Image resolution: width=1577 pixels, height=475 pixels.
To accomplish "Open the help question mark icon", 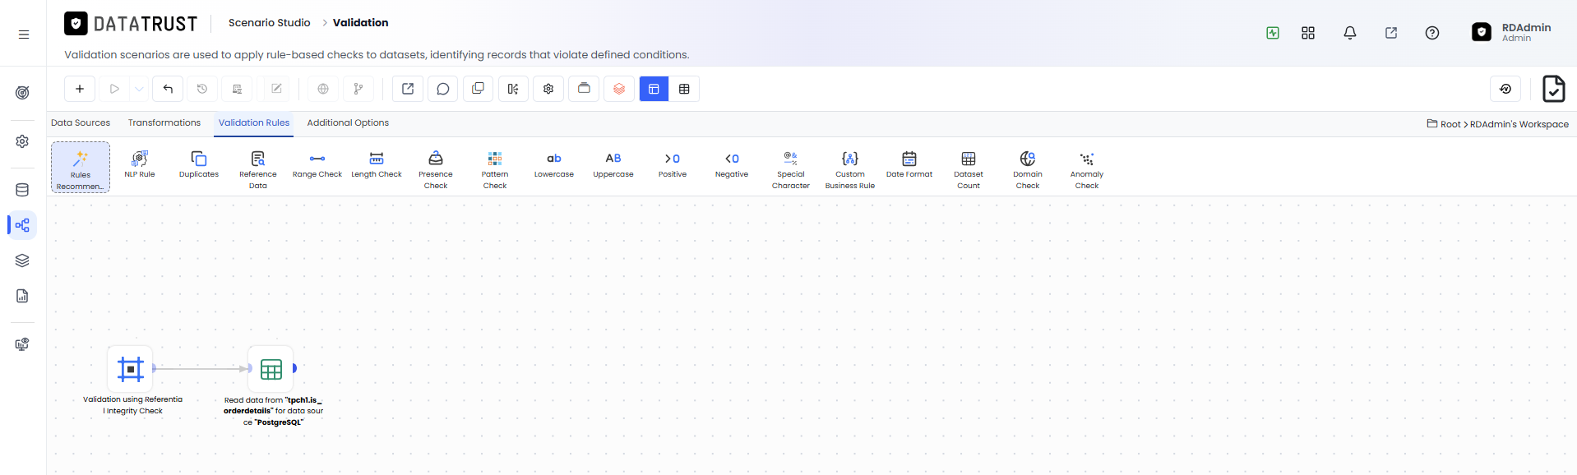I will click(x=1432, y=33).
